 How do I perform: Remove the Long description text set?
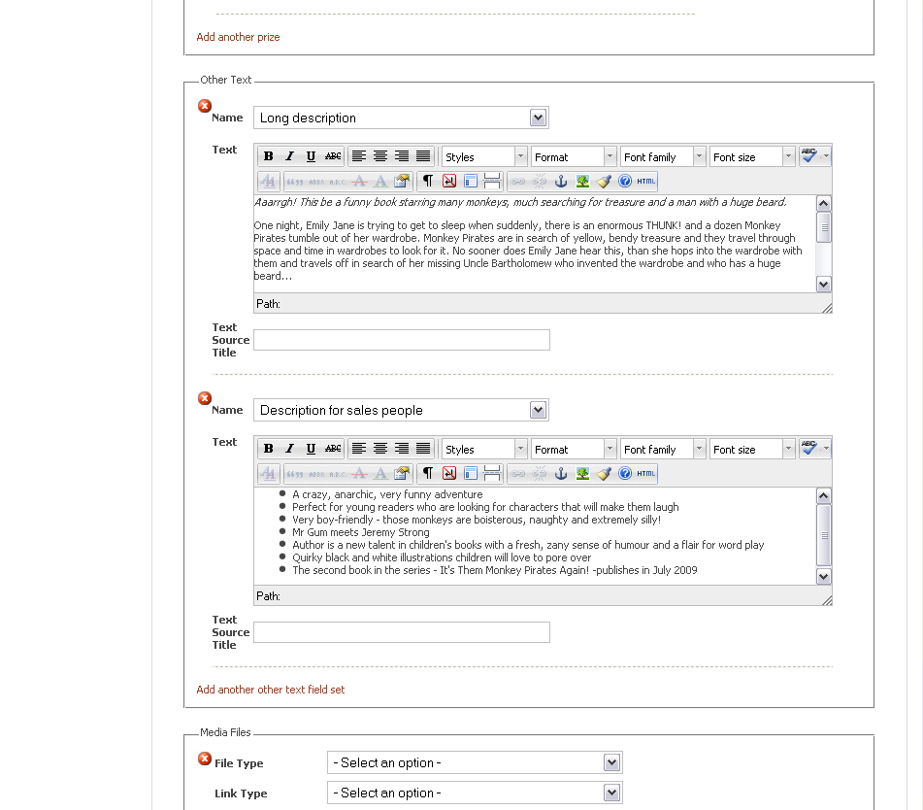[204, 106]
